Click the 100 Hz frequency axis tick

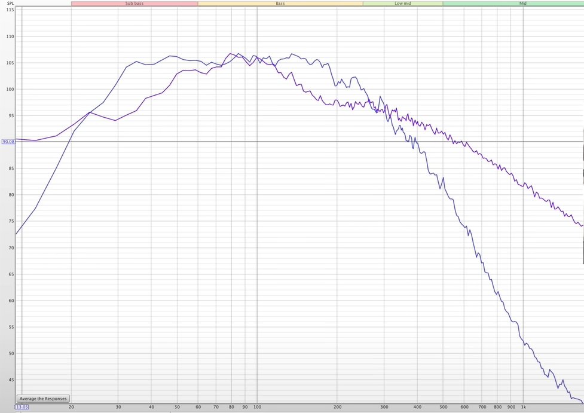click(x=257, y=407)
